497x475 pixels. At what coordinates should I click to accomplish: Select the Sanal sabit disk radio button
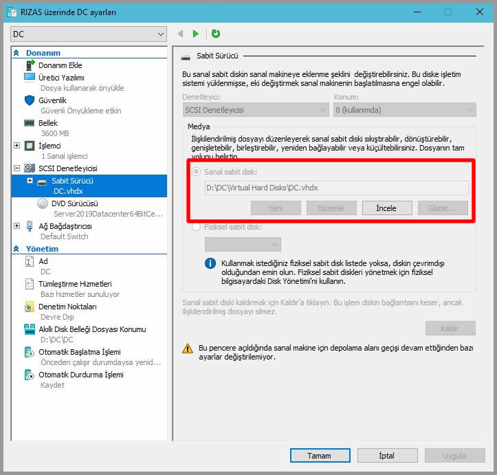coord(197,172)
